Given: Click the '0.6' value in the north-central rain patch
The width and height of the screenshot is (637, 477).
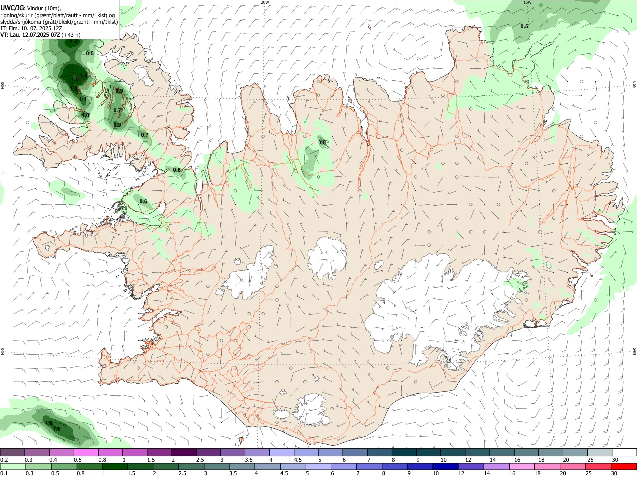Looking at the screenshot, I should [x=322, y=142].
